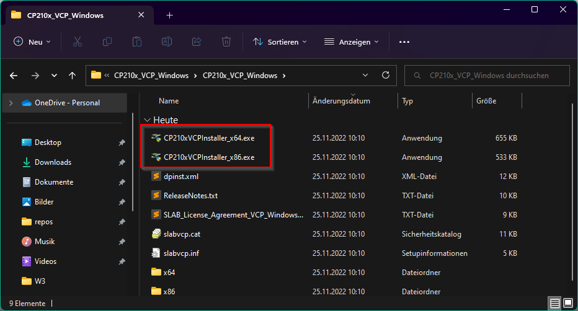Image resolution: width=578 pixels, height=311 pixels.
Task: Go back with the left arrow
Action: (14, 76)
